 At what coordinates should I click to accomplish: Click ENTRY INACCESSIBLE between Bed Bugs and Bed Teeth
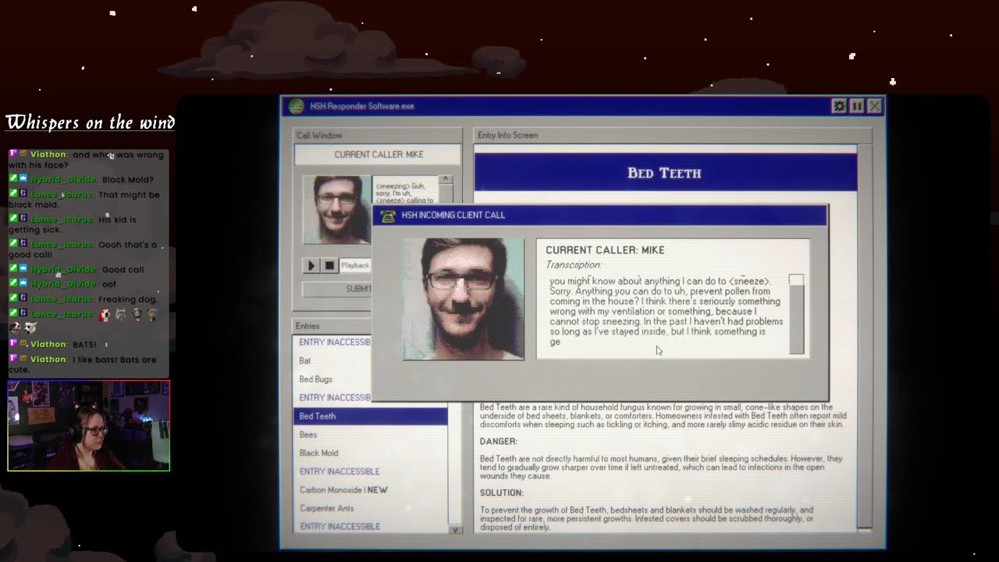point(333,397)
